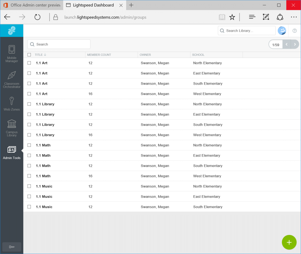Sort by the TITLE column header
Image resolution: width=301 pixels, height=254 pixels.
coord(40,55)
